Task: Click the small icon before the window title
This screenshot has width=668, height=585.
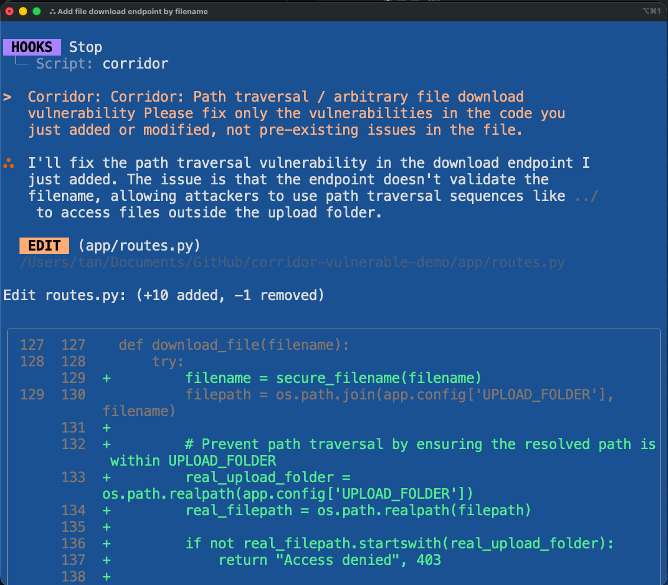Action: (53, 12)
